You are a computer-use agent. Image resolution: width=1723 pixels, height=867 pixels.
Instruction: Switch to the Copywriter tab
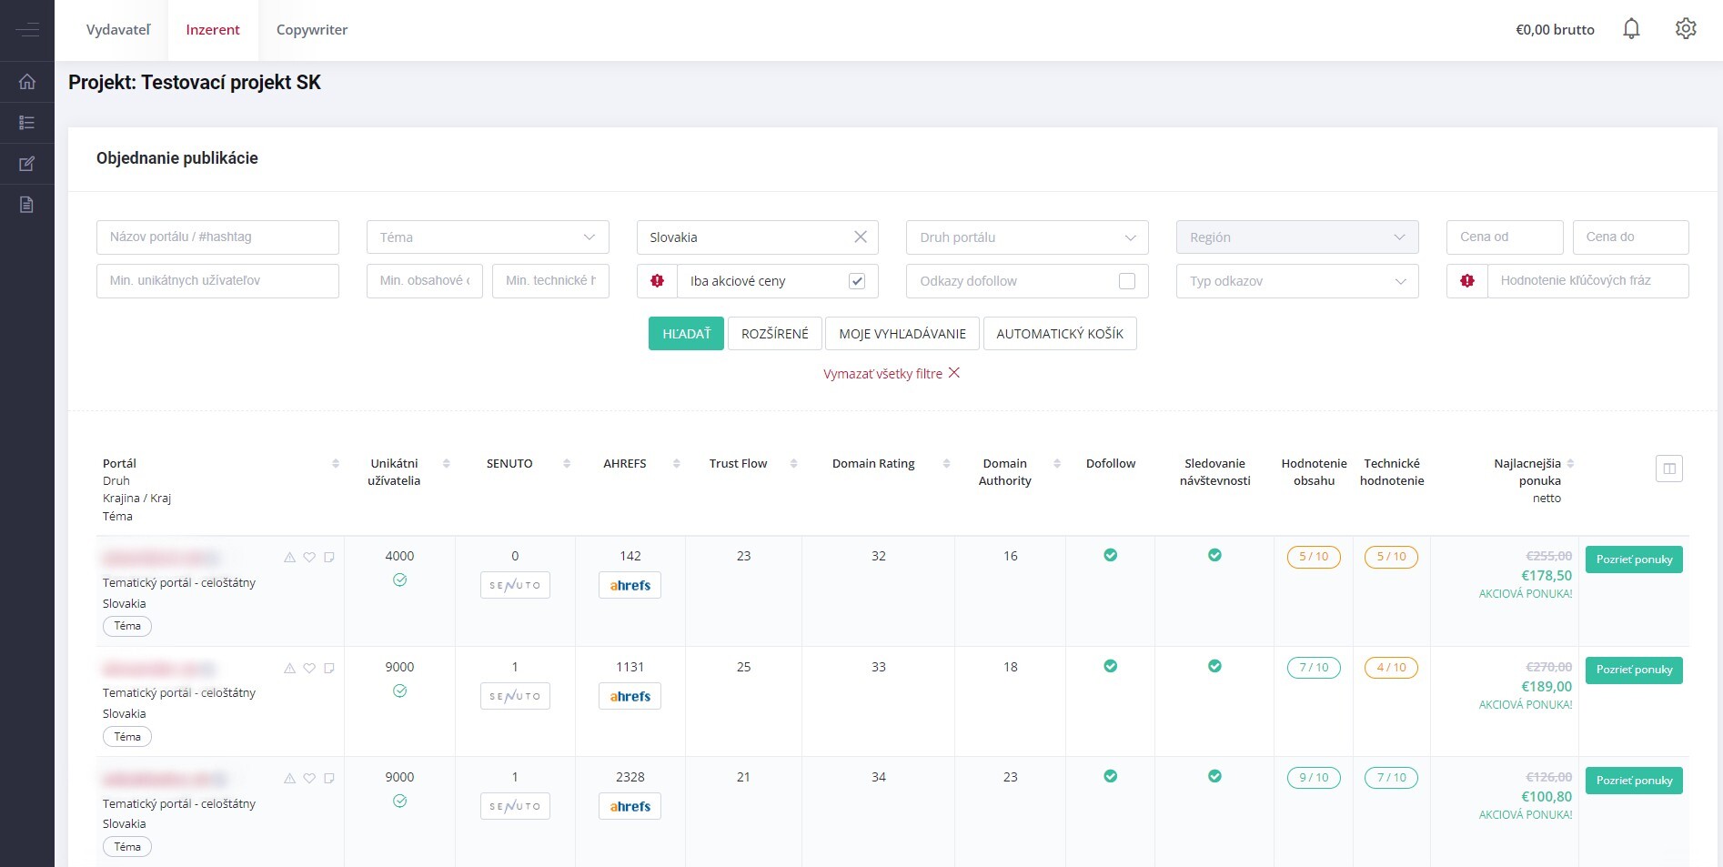(x=312, y=30)
